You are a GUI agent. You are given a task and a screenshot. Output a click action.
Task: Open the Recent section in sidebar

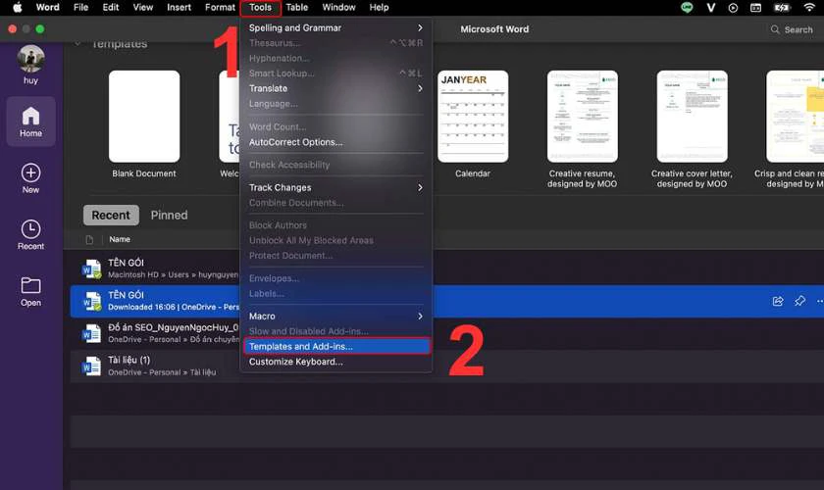click(x=30, y=235)
